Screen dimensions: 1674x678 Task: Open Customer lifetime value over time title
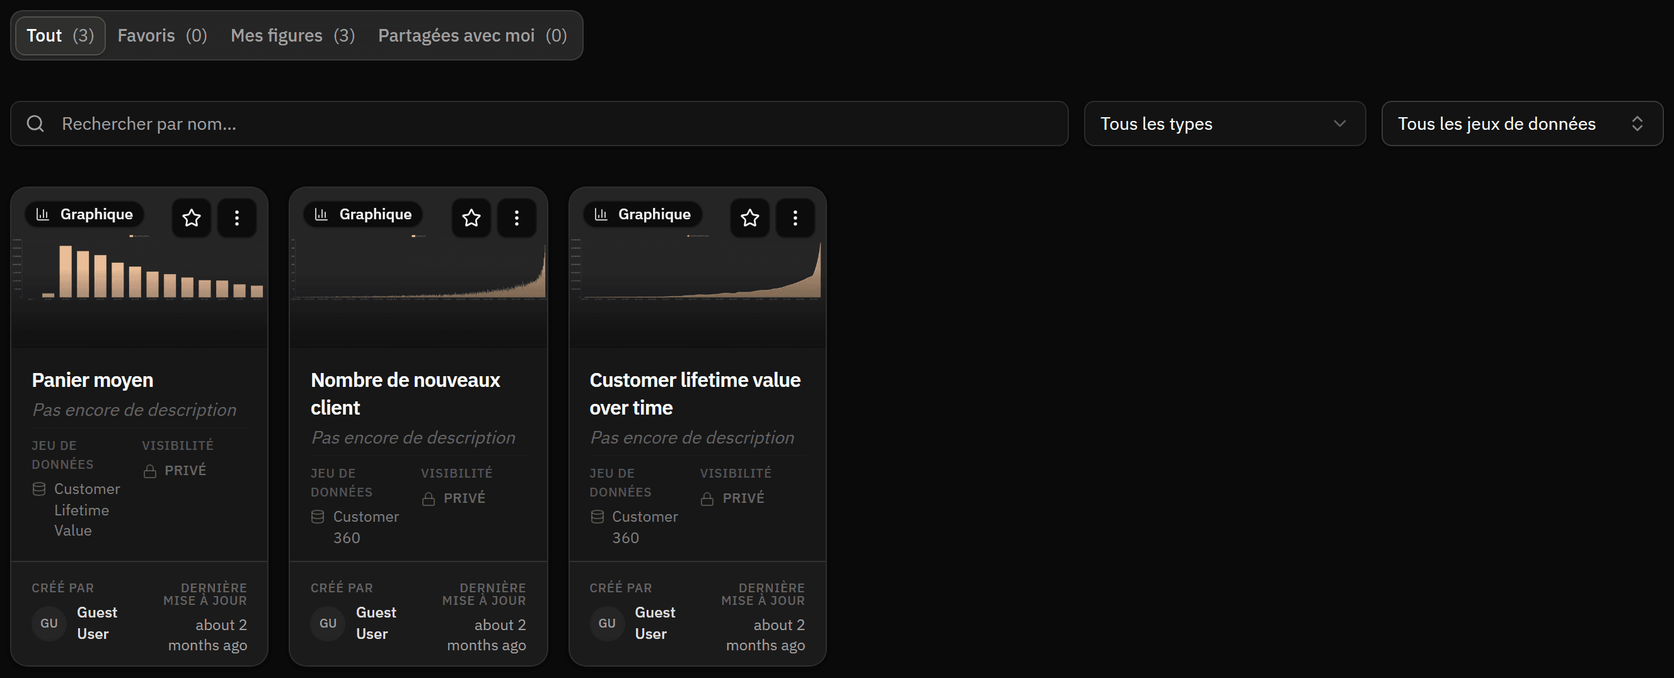(695, 394)
